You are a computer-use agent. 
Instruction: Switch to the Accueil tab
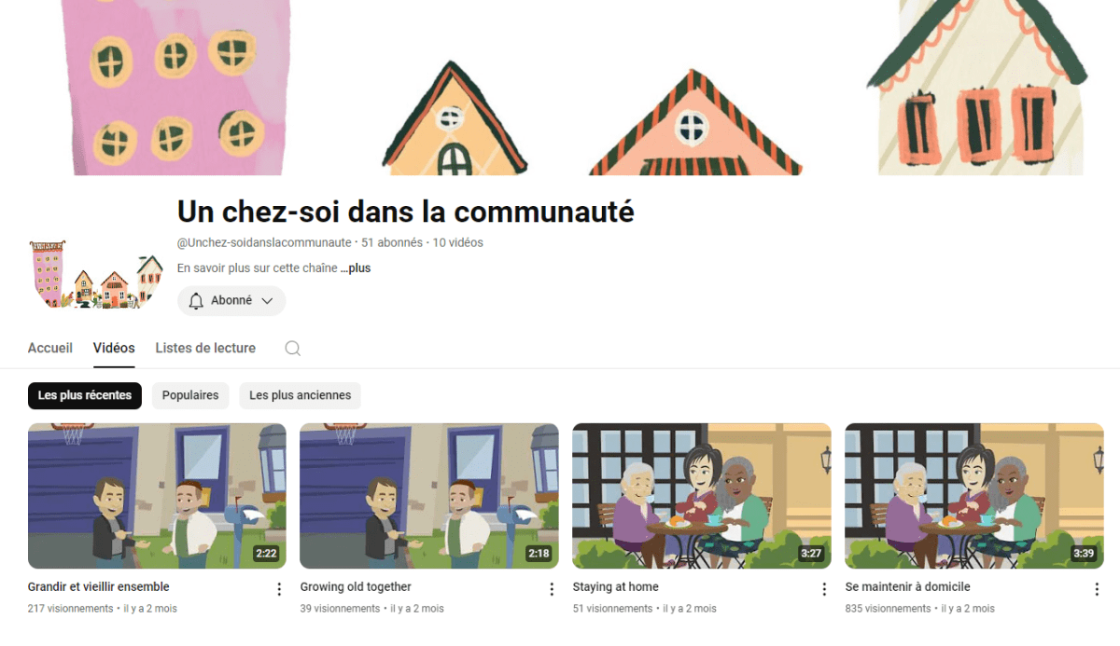pyautogui.click(x=50, y=348)
